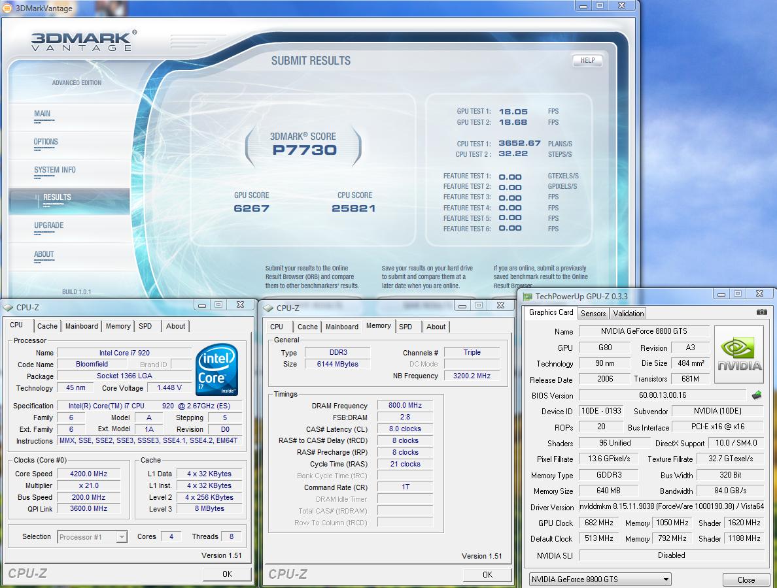Click the Cycle Time 21 clocks value
The width and height of the screenshot is (777, 588).
(405, 464)
